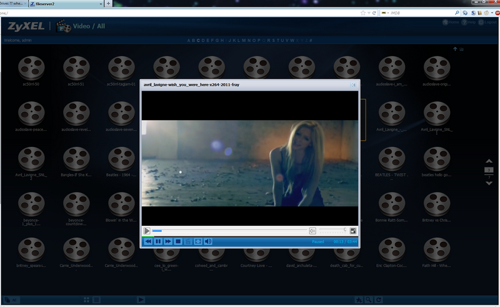This screenshot has height=307, width=500.
Task: Toggle fullscreen in the blue control bar
Action: click(198, 241)
